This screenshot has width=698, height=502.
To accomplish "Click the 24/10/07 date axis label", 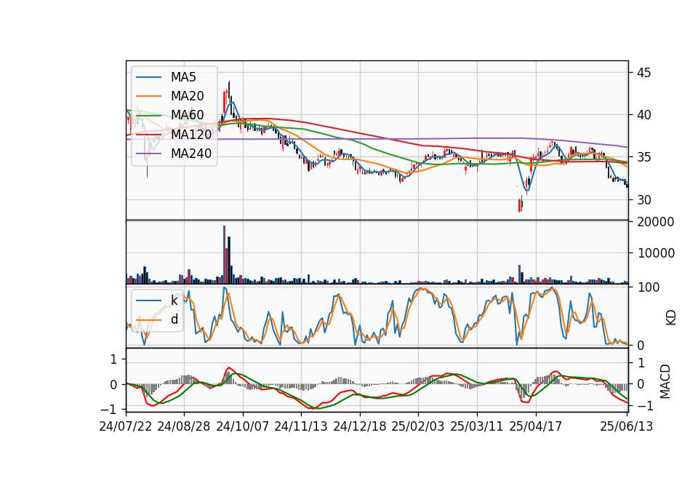I will click(x=243, y=426).
